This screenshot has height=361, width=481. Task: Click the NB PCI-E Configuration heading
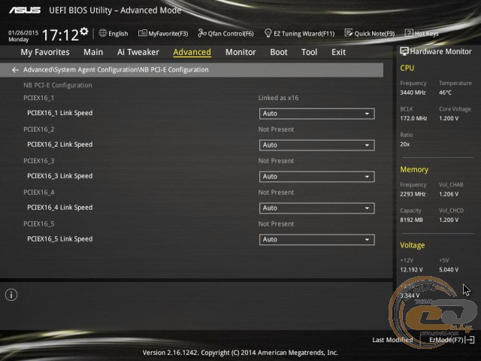pyautogui.click(x=58, y=85)
